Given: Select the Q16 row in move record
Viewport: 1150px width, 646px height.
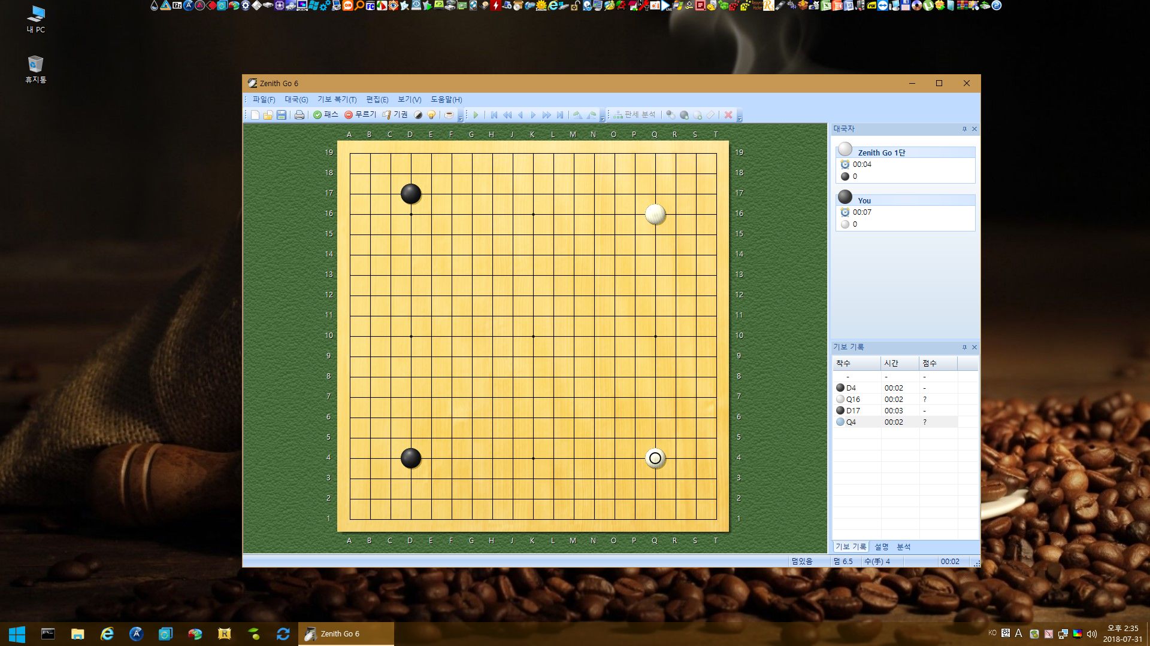Looking at the screenshot, I should [x=895, y=399].
